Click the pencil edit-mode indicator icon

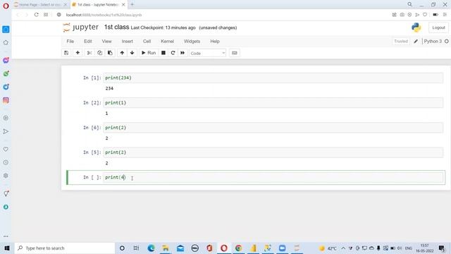[416, 42]
